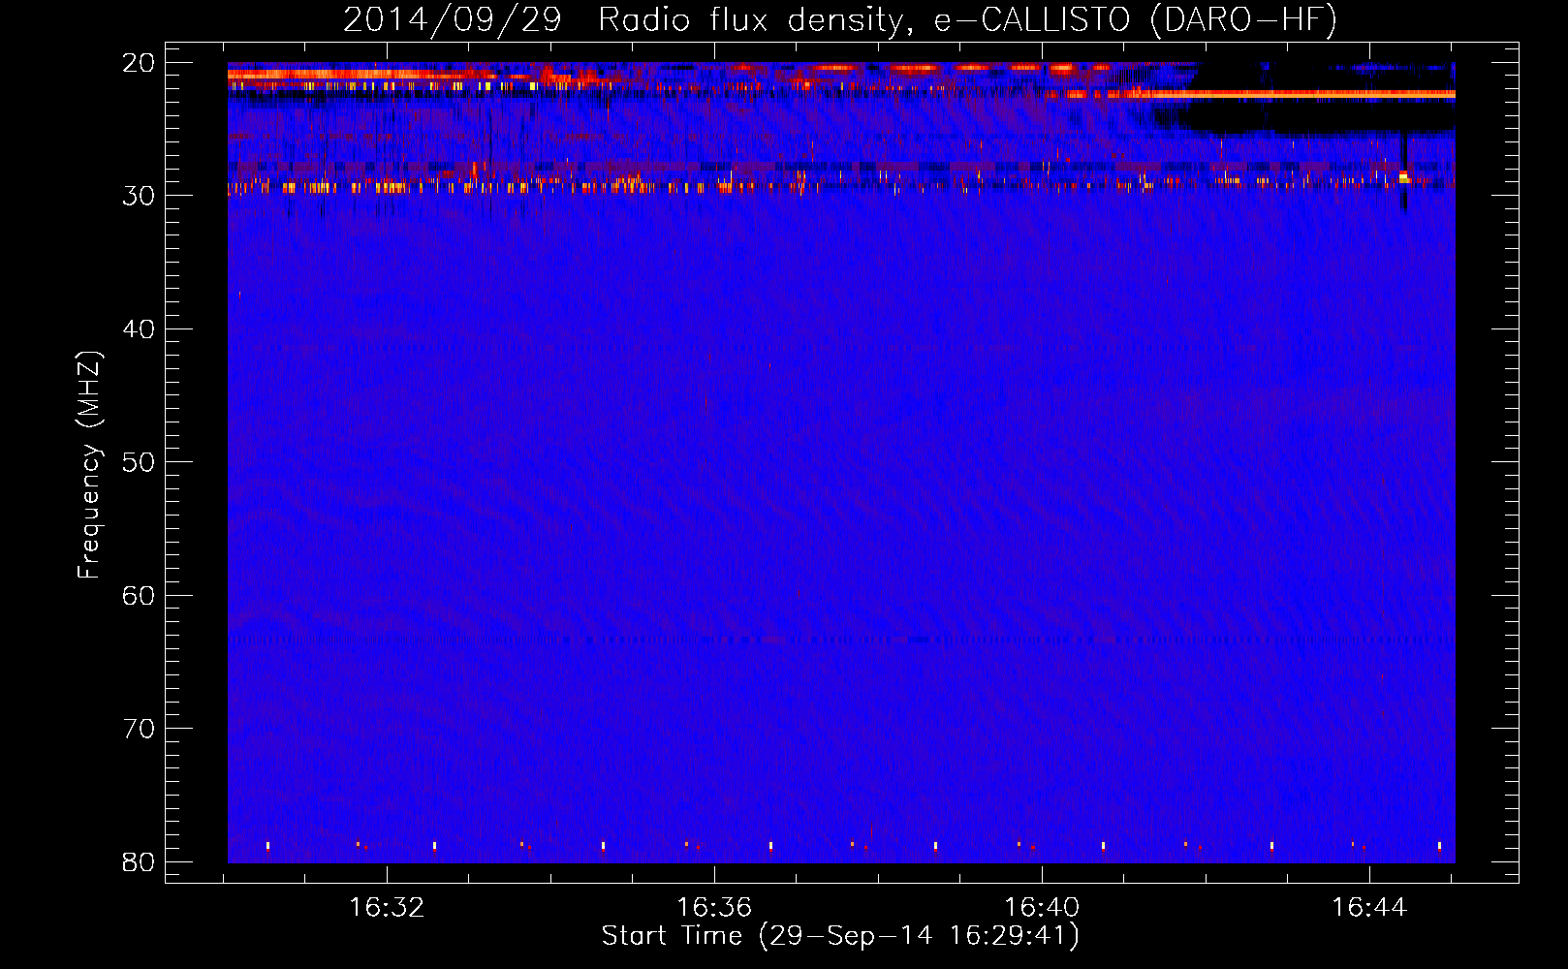The image size is (1568, 969).
Task: Click the date "2014/09/29" in the title
Action: click(x=453, y=20)
